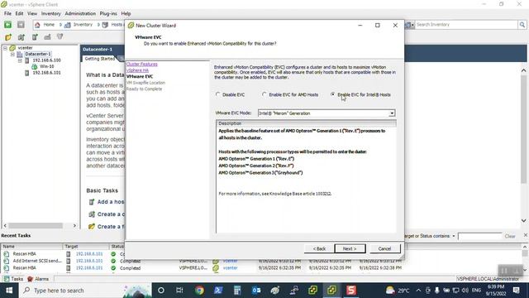
Task: Click the Inventory icon in navigation bar
Action: (68, 25)
